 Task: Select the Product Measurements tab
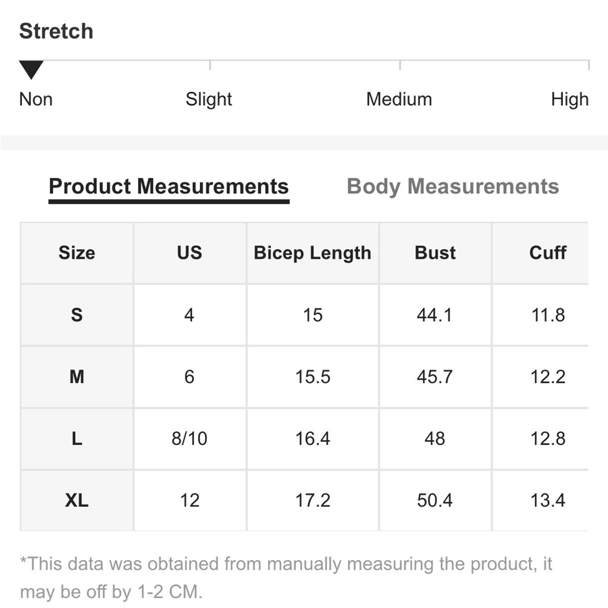(x=168, y=187)
